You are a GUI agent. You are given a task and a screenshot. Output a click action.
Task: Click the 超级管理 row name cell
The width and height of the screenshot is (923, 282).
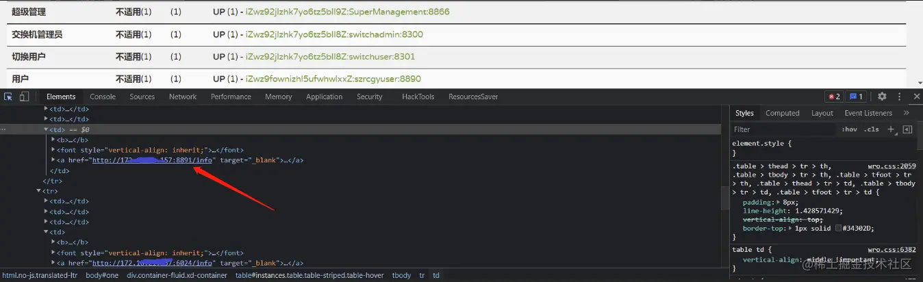tap(29, 12)
